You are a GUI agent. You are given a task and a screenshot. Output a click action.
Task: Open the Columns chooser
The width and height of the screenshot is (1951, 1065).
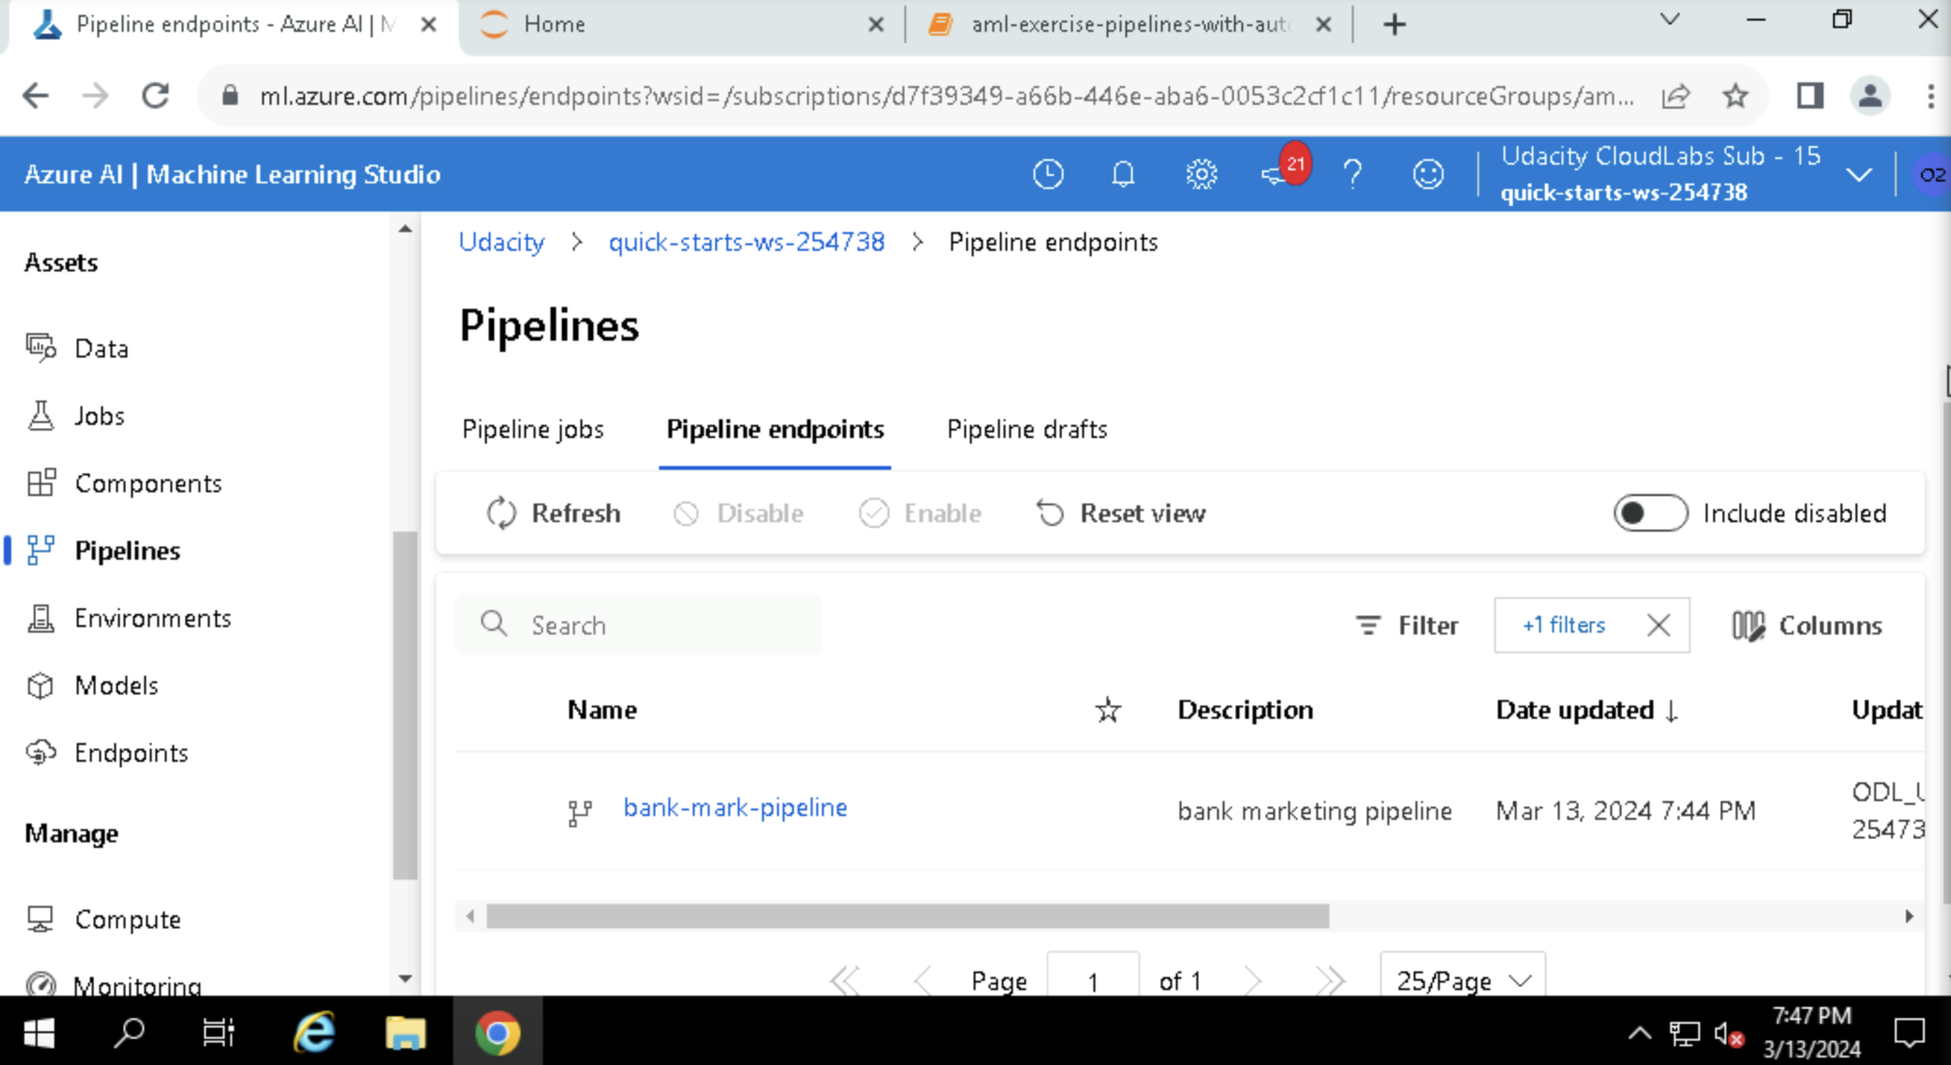point(1807,625)
